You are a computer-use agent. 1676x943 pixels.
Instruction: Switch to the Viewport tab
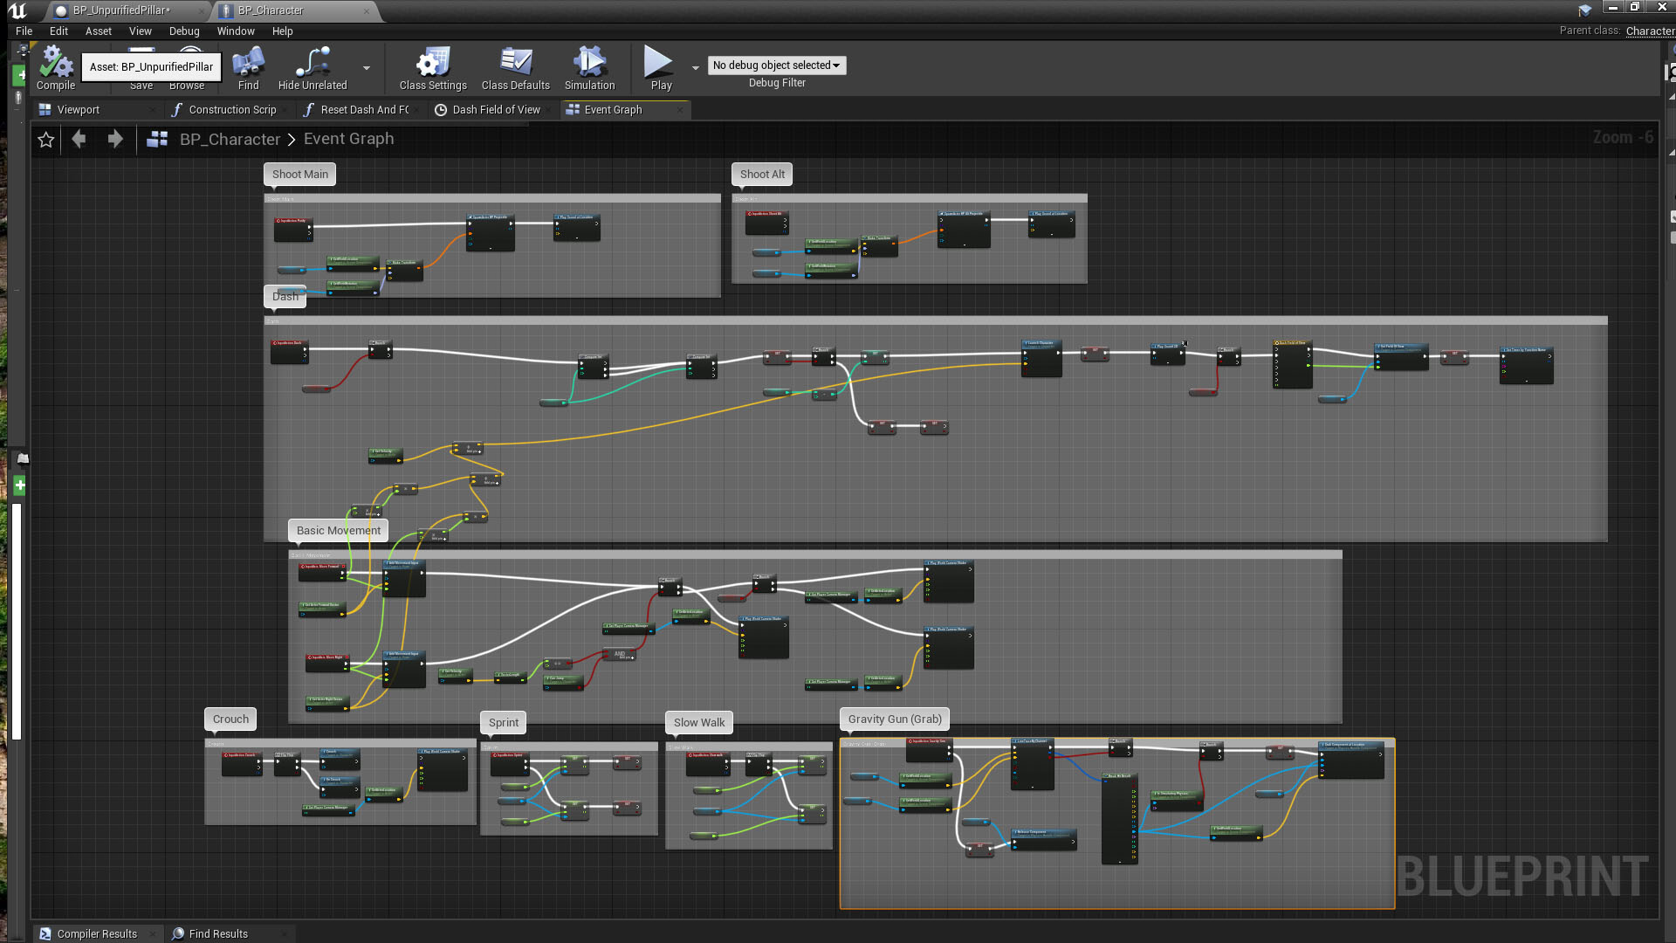78,110
